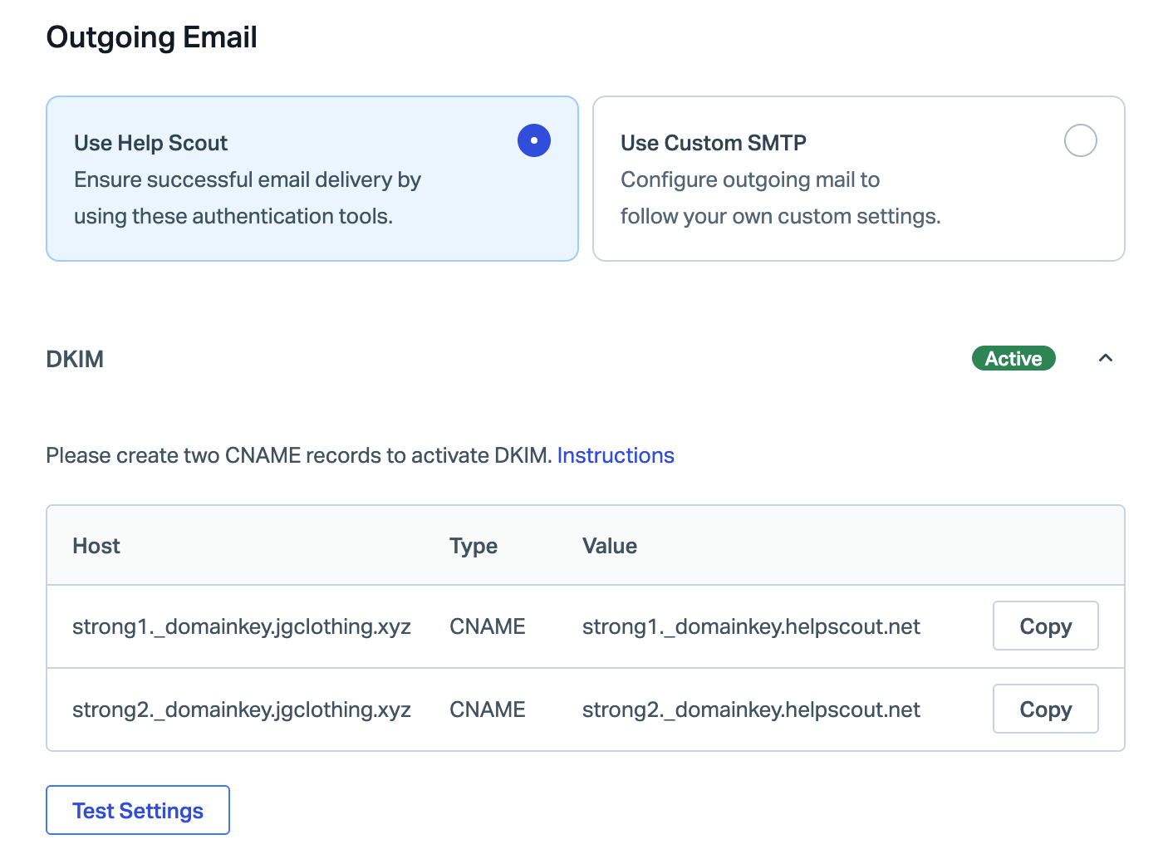The height and width of the screenshot is (864, 1168).
Task: Click host strong1._domainkey.jgclothing.xyz
Action: pyautogui.click(x=242, y=626)
